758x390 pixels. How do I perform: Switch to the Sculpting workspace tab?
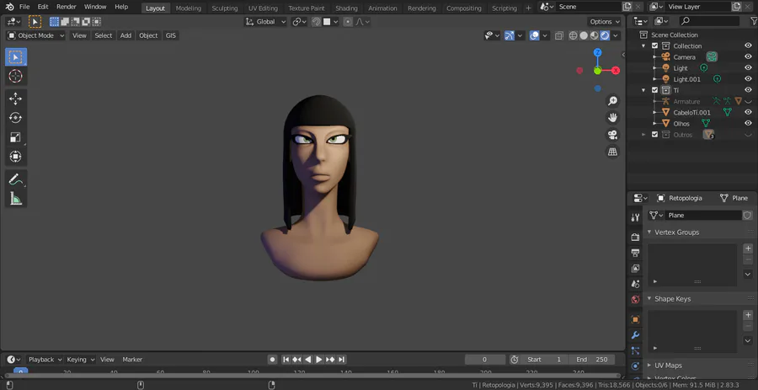[x=225, y=8]
